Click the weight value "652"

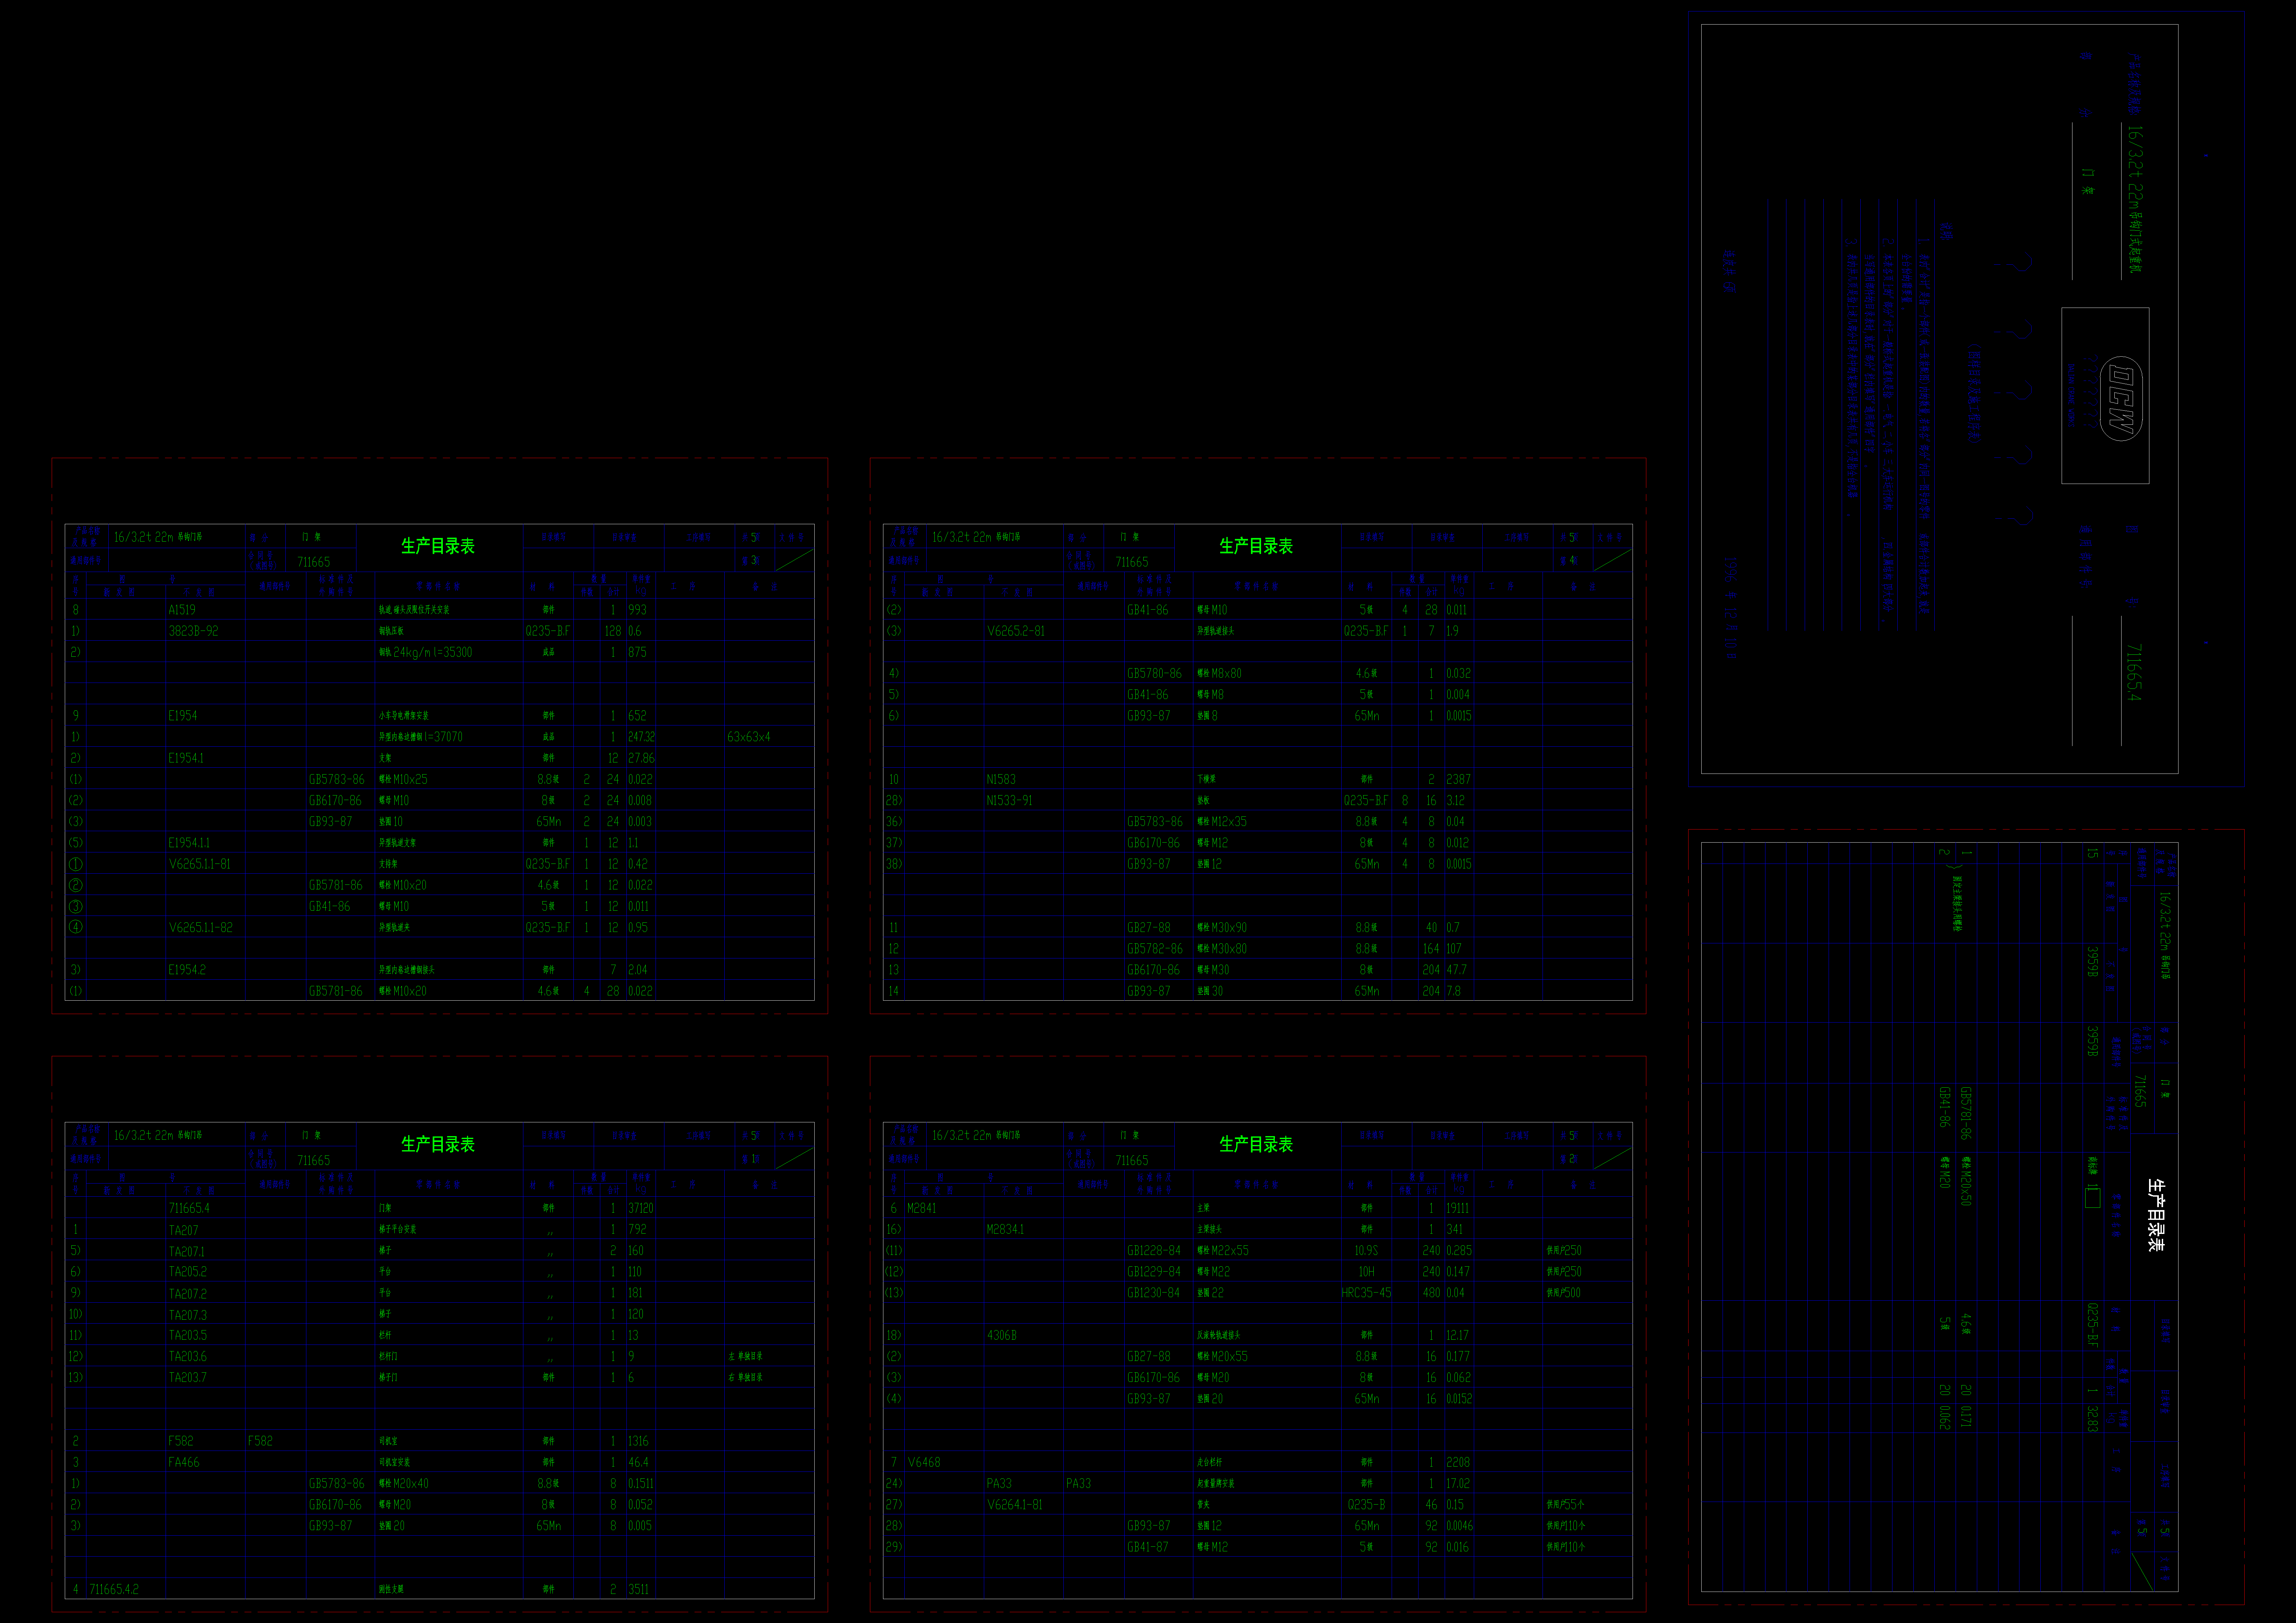637,716
